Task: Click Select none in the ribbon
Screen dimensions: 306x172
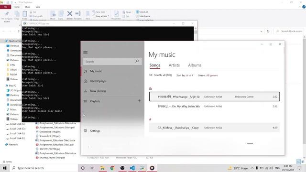Action: point(143,16)
